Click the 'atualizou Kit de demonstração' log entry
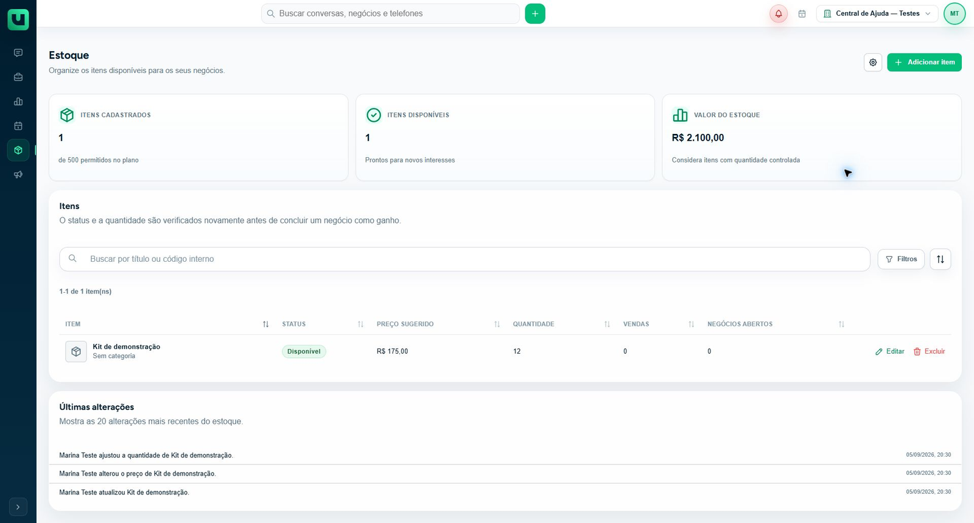Image resolution: width=974 pixels, height=523 pixels. click(x=124, y=493)
